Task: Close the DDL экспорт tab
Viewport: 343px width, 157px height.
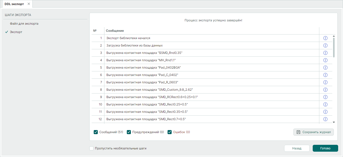Action: 29,4
